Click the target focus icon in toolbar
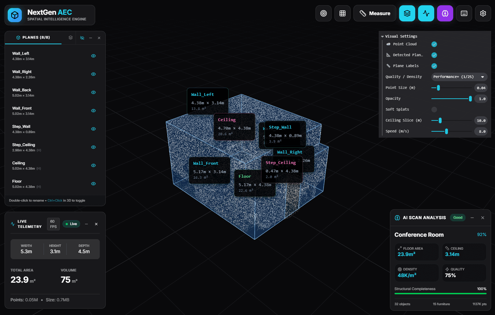 click(x=324, y=13)
